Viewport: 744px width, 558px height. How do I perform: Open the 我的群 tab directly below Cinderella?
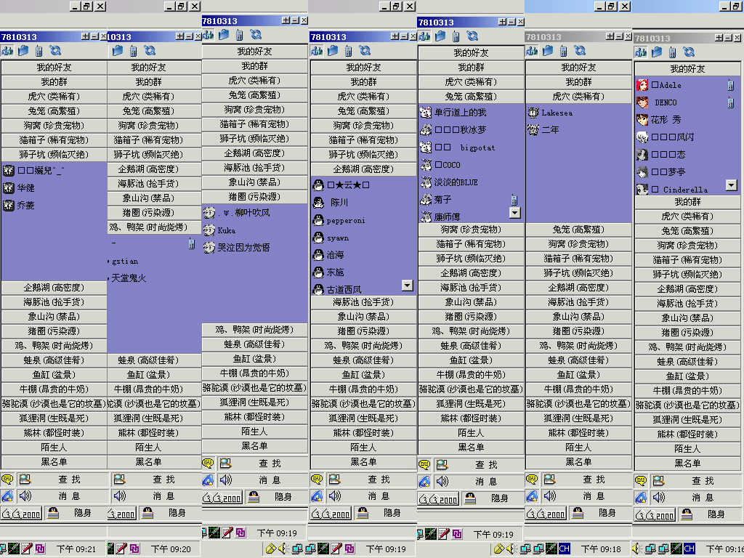[687, 202]
